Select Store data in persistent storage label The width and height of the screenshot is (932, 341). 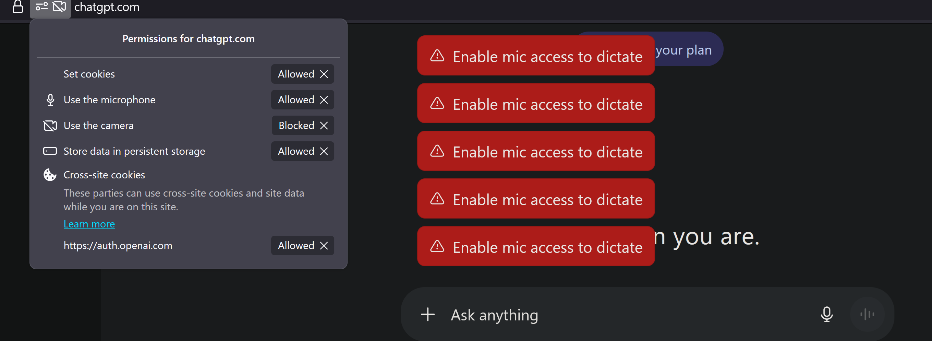tap(134, 151)
